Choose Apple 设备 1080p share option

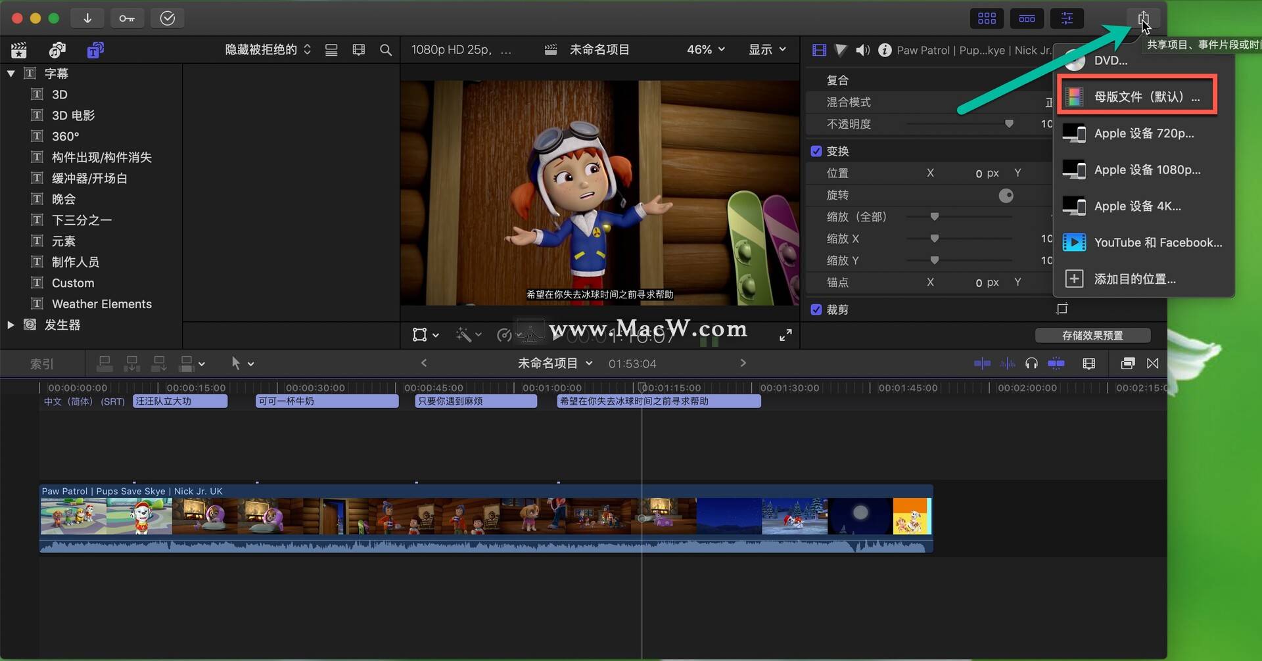(x=1143, y=170)
